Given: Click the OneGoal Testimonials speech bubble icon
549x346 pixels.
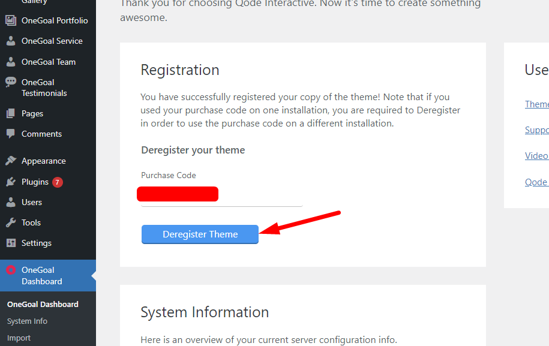Looking at the screenshot, I should point(11,82).
